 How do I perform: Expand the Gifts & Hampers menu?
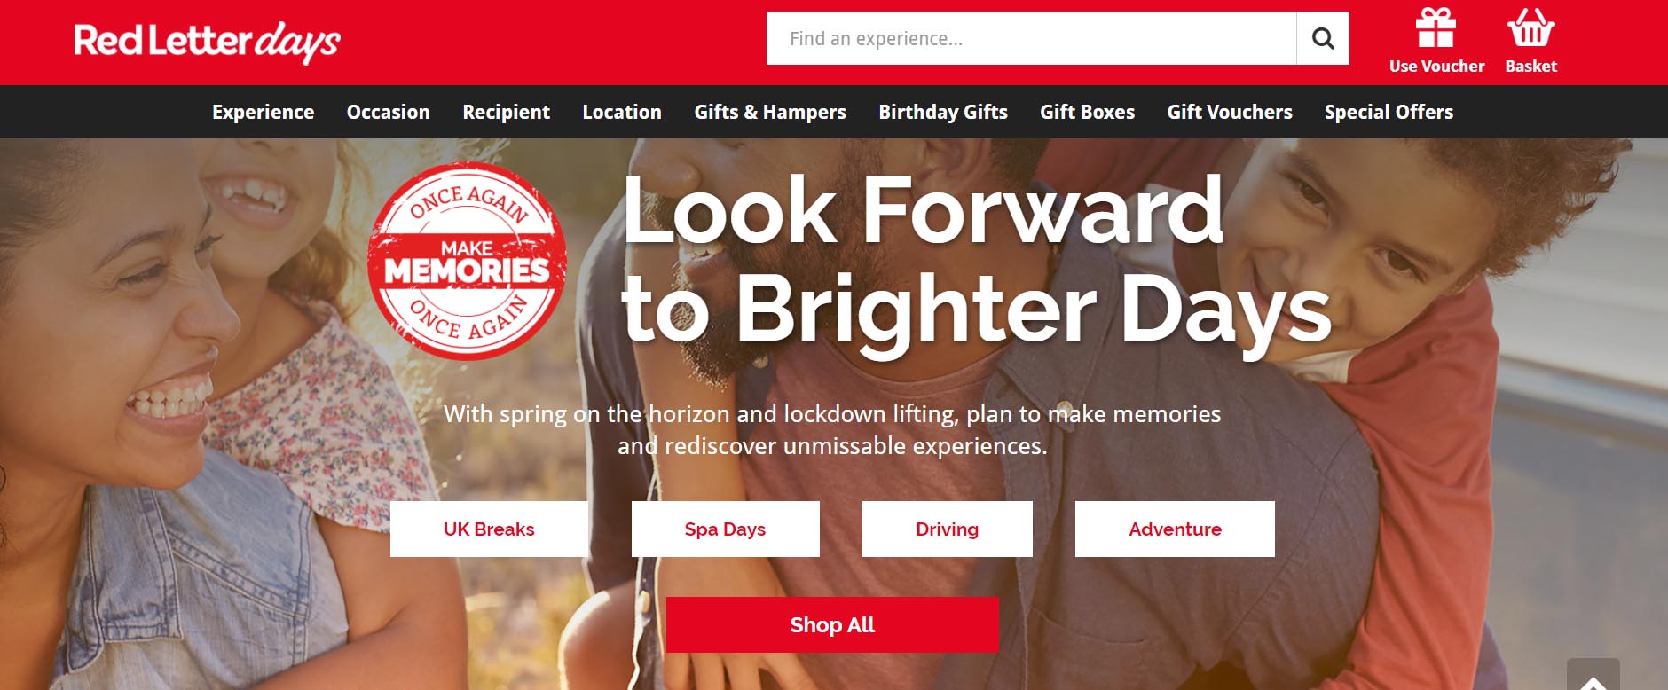point(770,112)
